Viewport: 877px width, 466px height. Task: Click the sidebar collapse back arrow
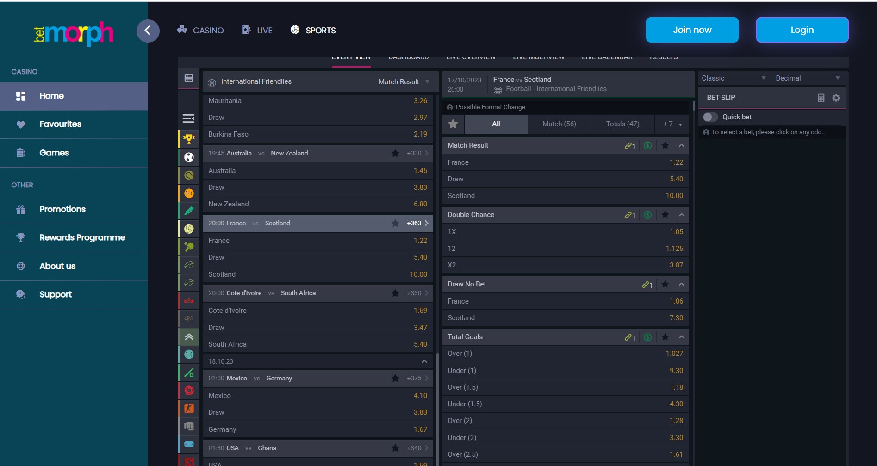pos(148,31)
